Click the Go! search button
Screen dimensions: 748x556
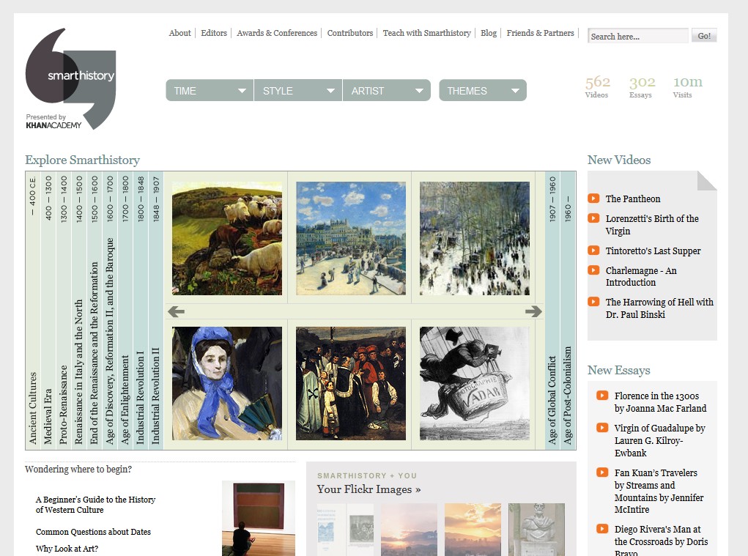point(704,36)
